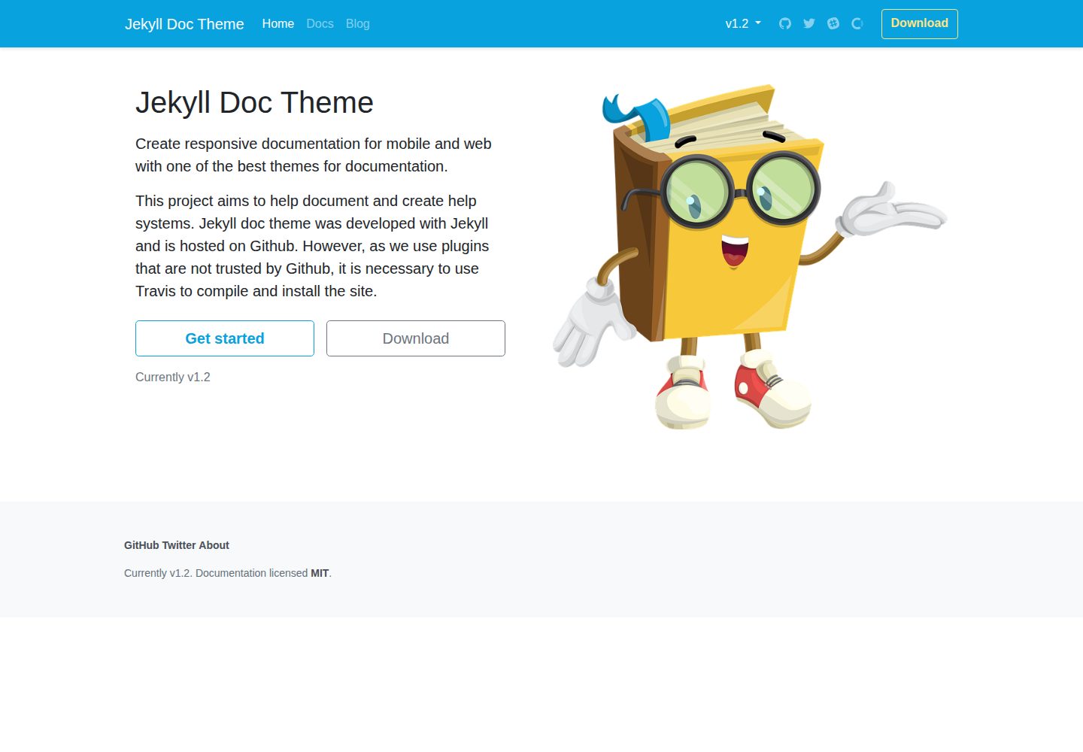
Task: Click the Get started button
Action: [225, 338]
